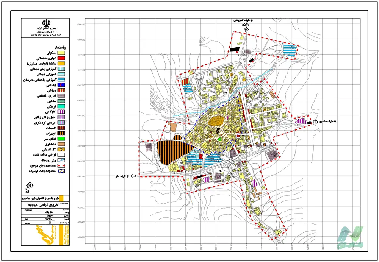Click the red dashed boundary legend symbol
The image size is (379, 262).
pos(62,166)
